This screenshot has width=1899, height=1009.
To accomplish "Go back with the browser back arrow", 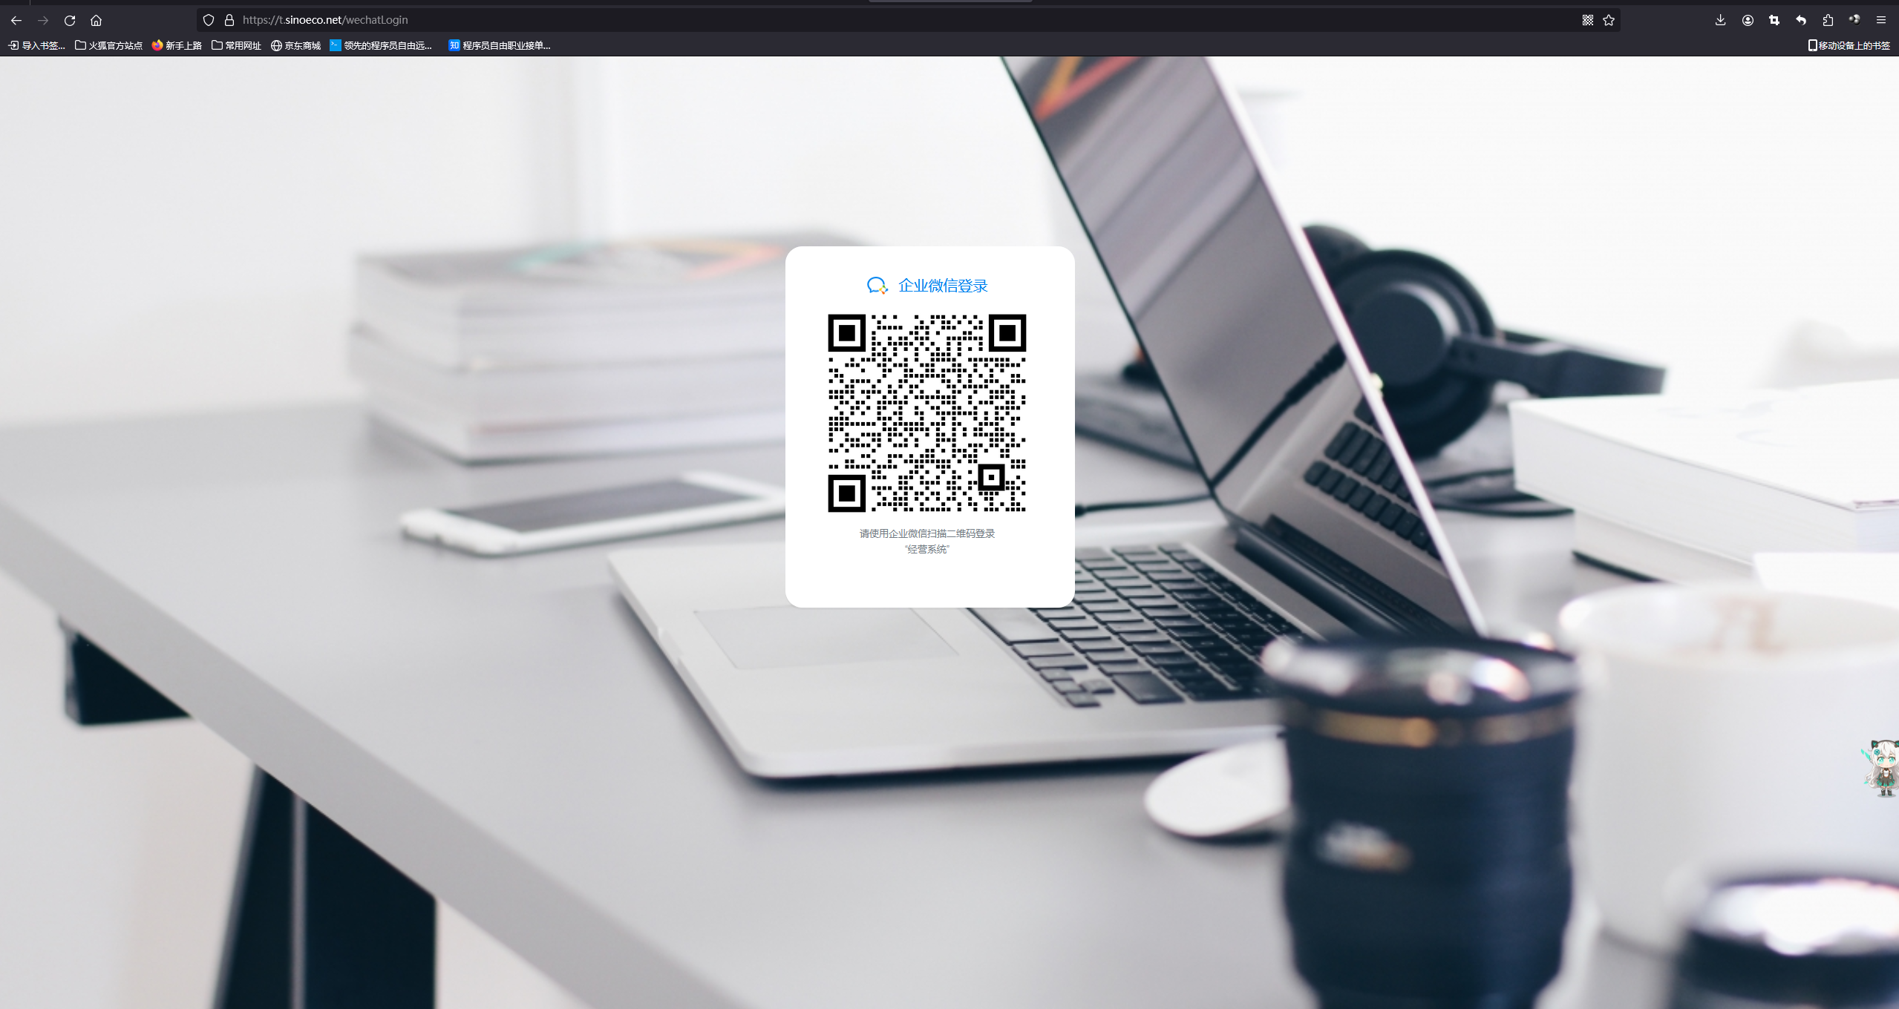I will tap(16, 21).
